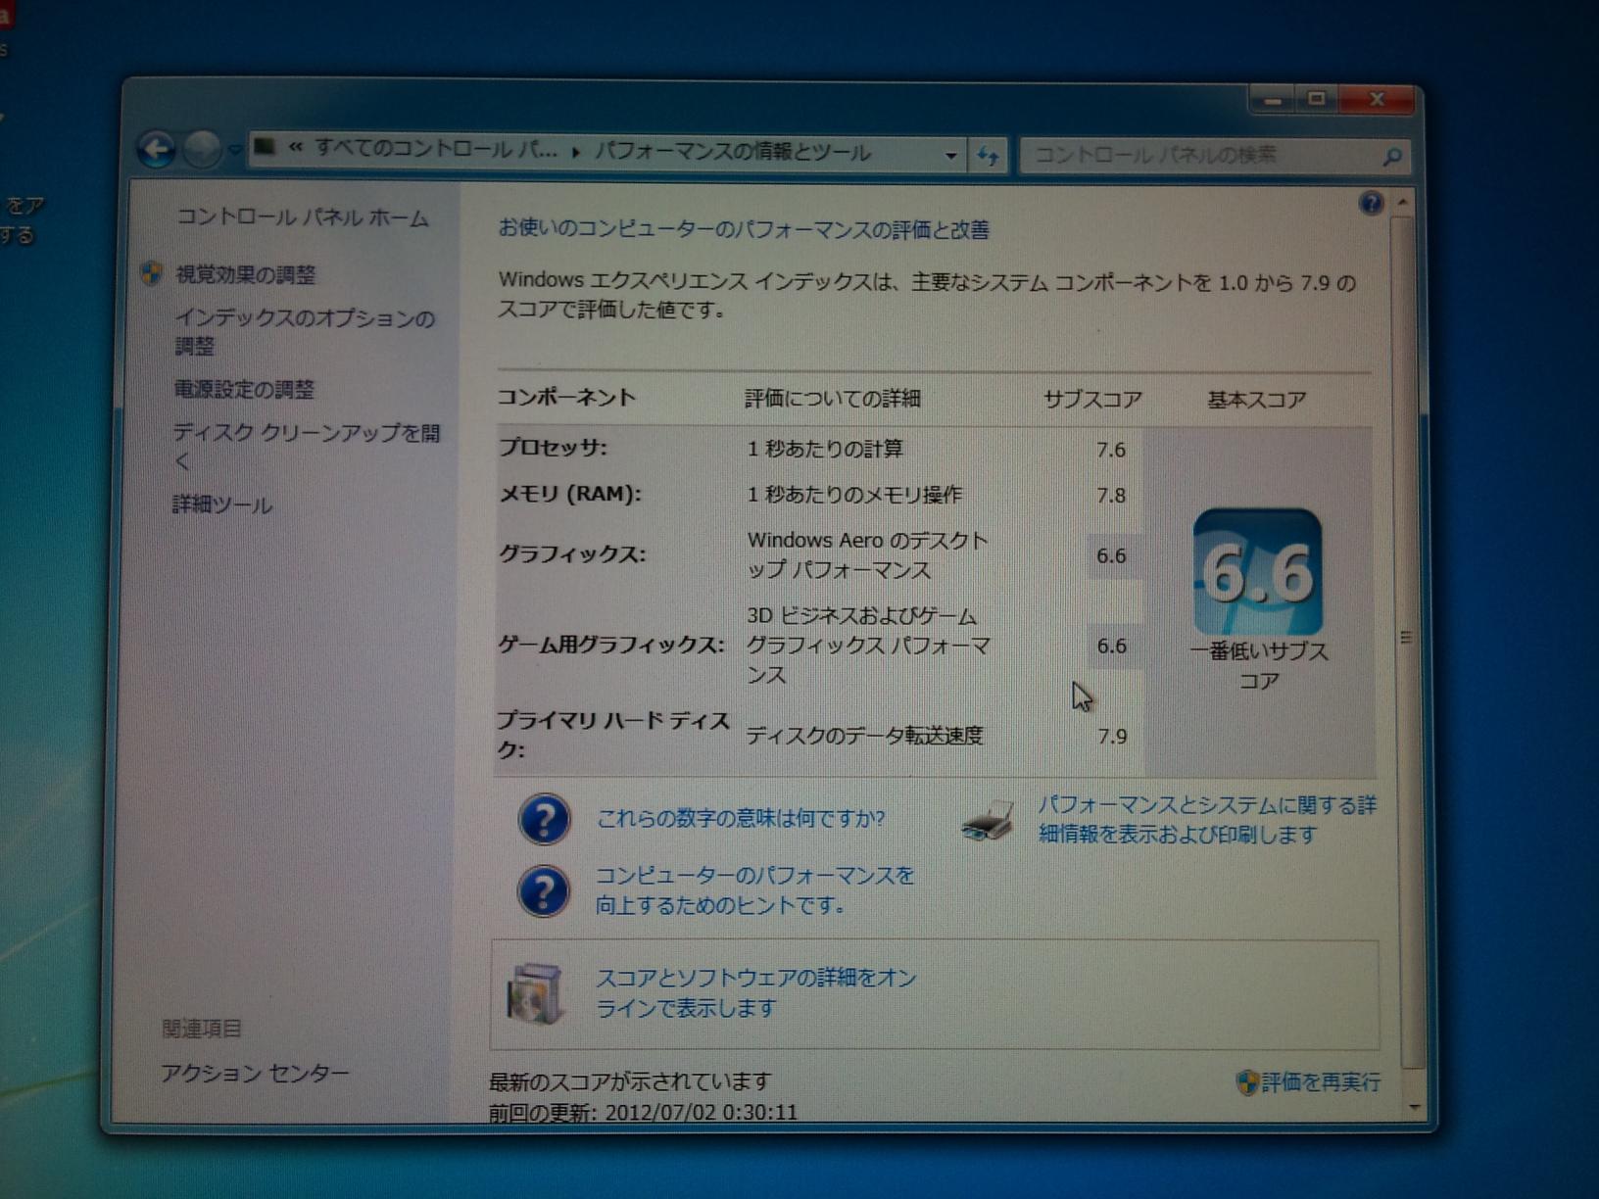Click the グラフィックス subscore 6.6
The height and width of the screenshot is (1199, 1599).
pyautogui.click(x=1111, y=556)
